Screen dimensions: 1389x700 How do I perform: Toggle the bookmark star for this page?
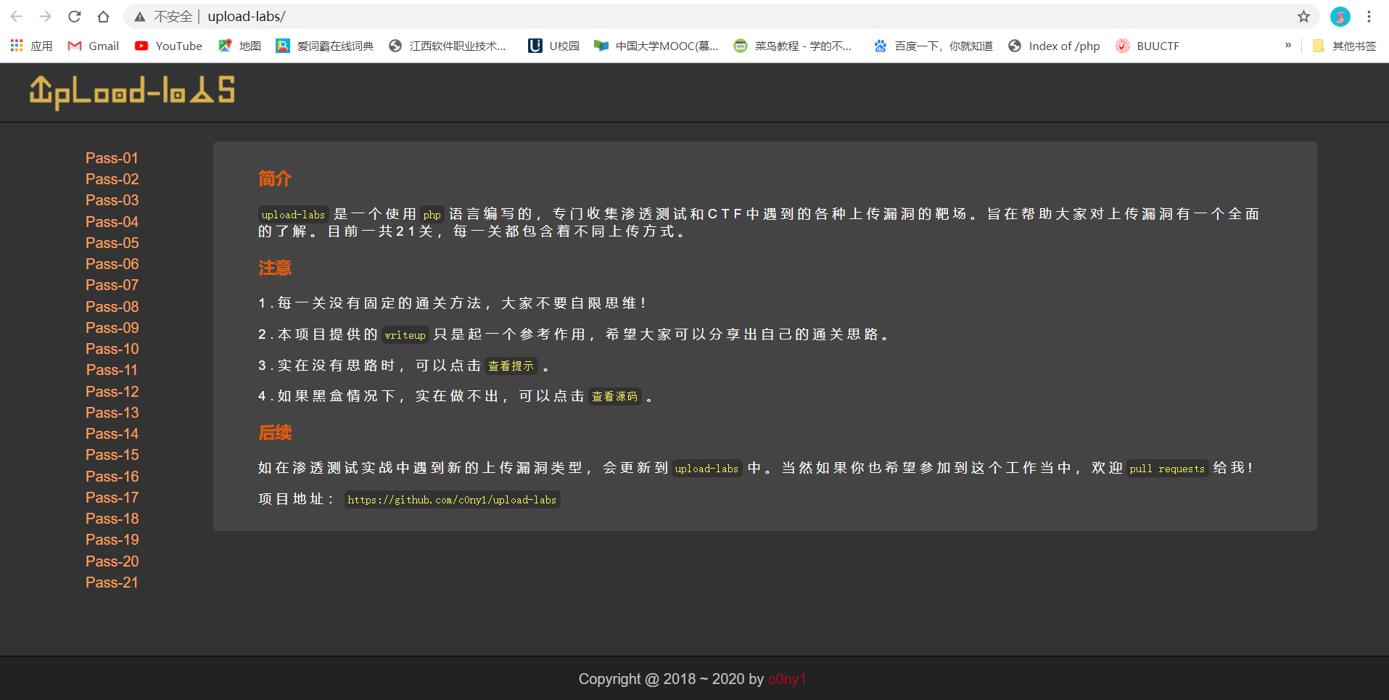click(1303, 16)
